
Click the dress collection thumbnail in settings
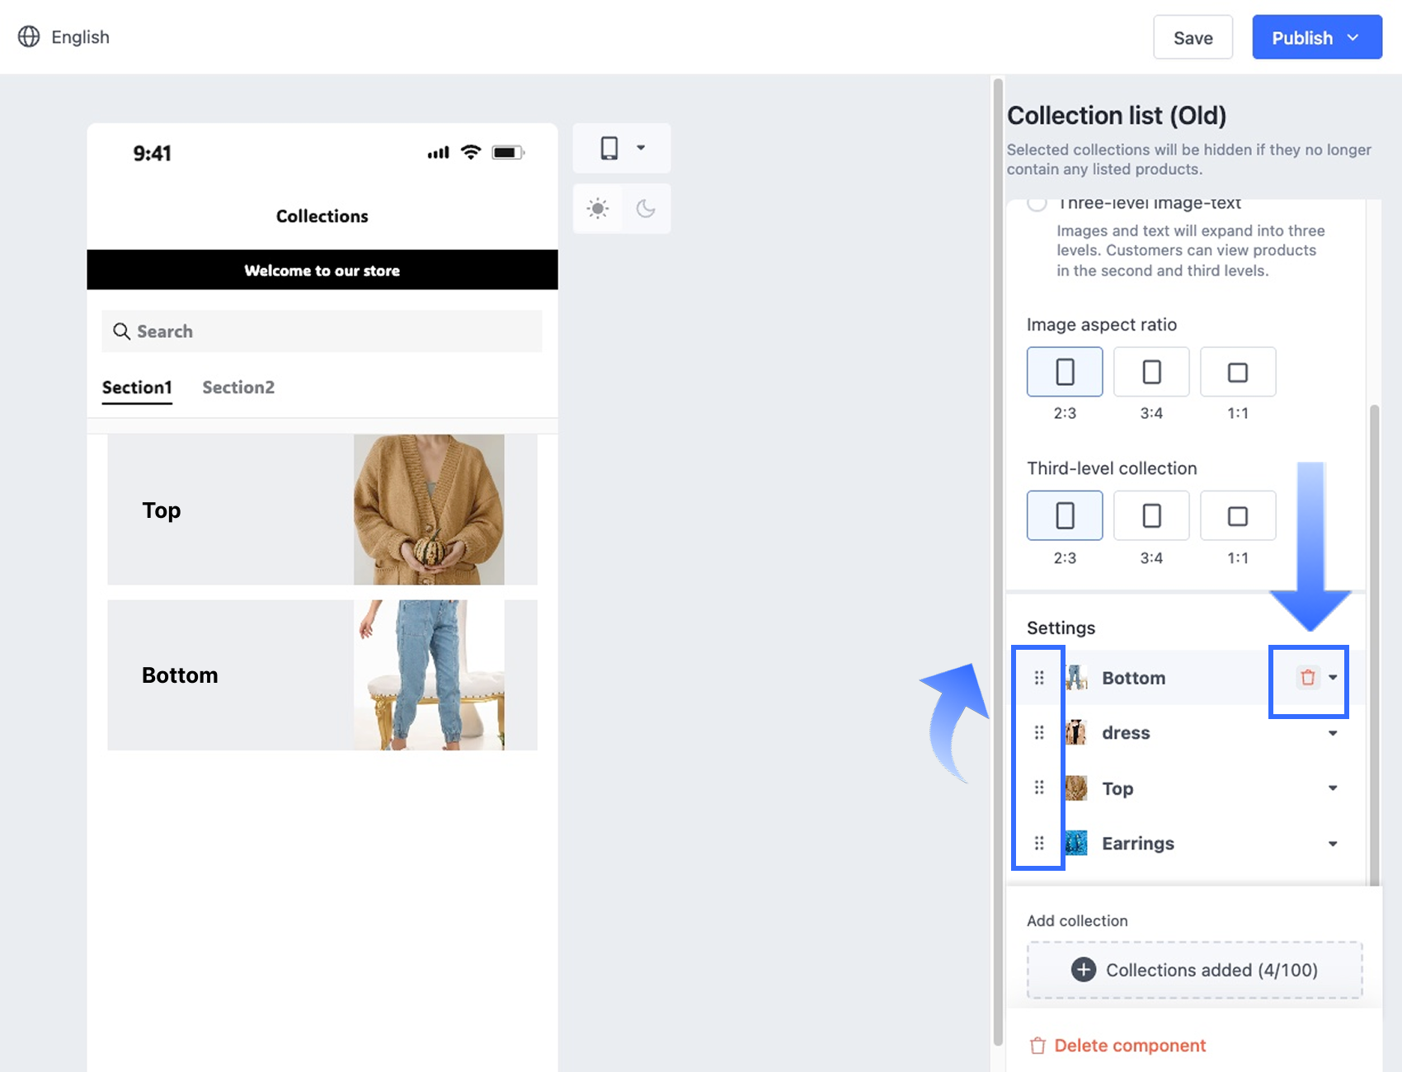1076,733
